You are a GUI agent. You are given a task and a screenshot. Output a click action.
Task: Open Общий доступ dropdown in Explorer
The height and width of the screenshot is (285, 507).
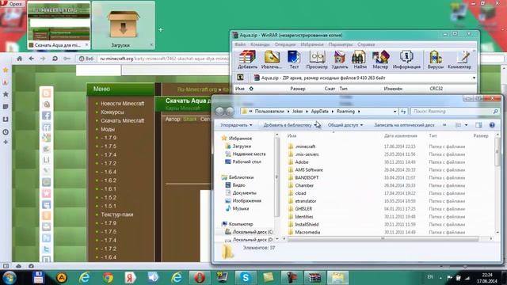[x=345, y=125]
